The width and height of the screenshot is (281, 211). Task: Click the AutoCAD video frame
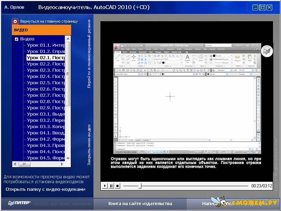(187, 99)
